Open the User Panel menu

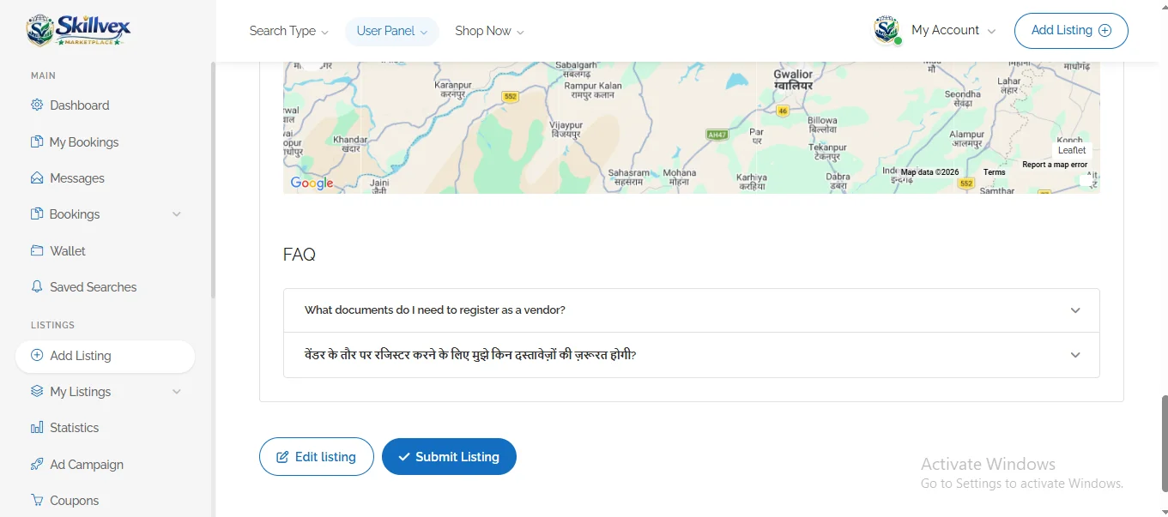pyautogui.click(x=391, y=31)
